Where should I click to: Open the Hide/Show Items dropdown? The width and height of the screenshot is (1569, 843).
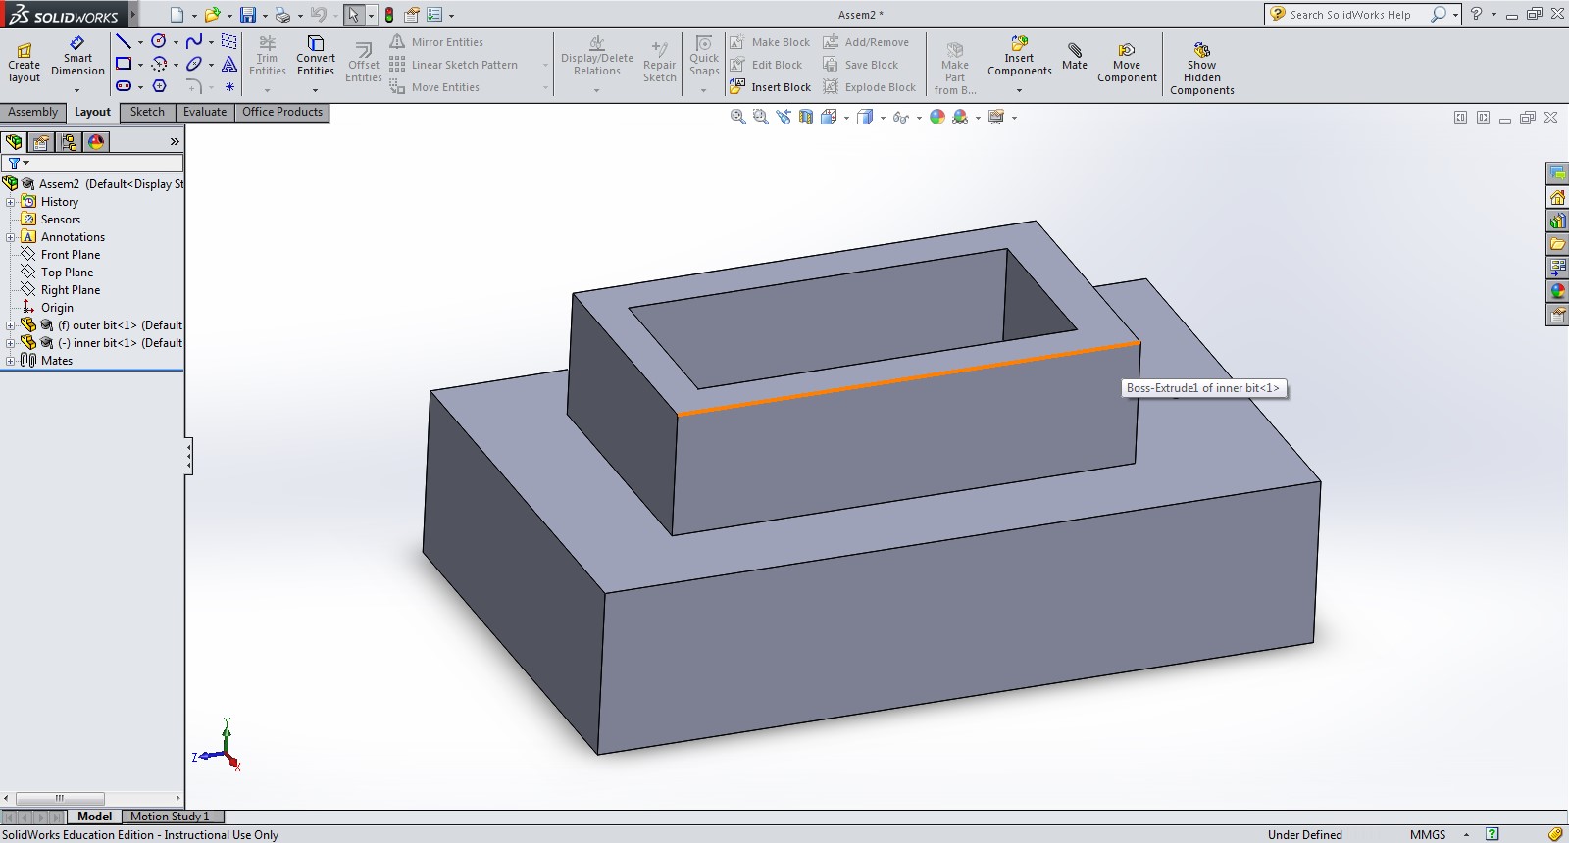(919, 118)
